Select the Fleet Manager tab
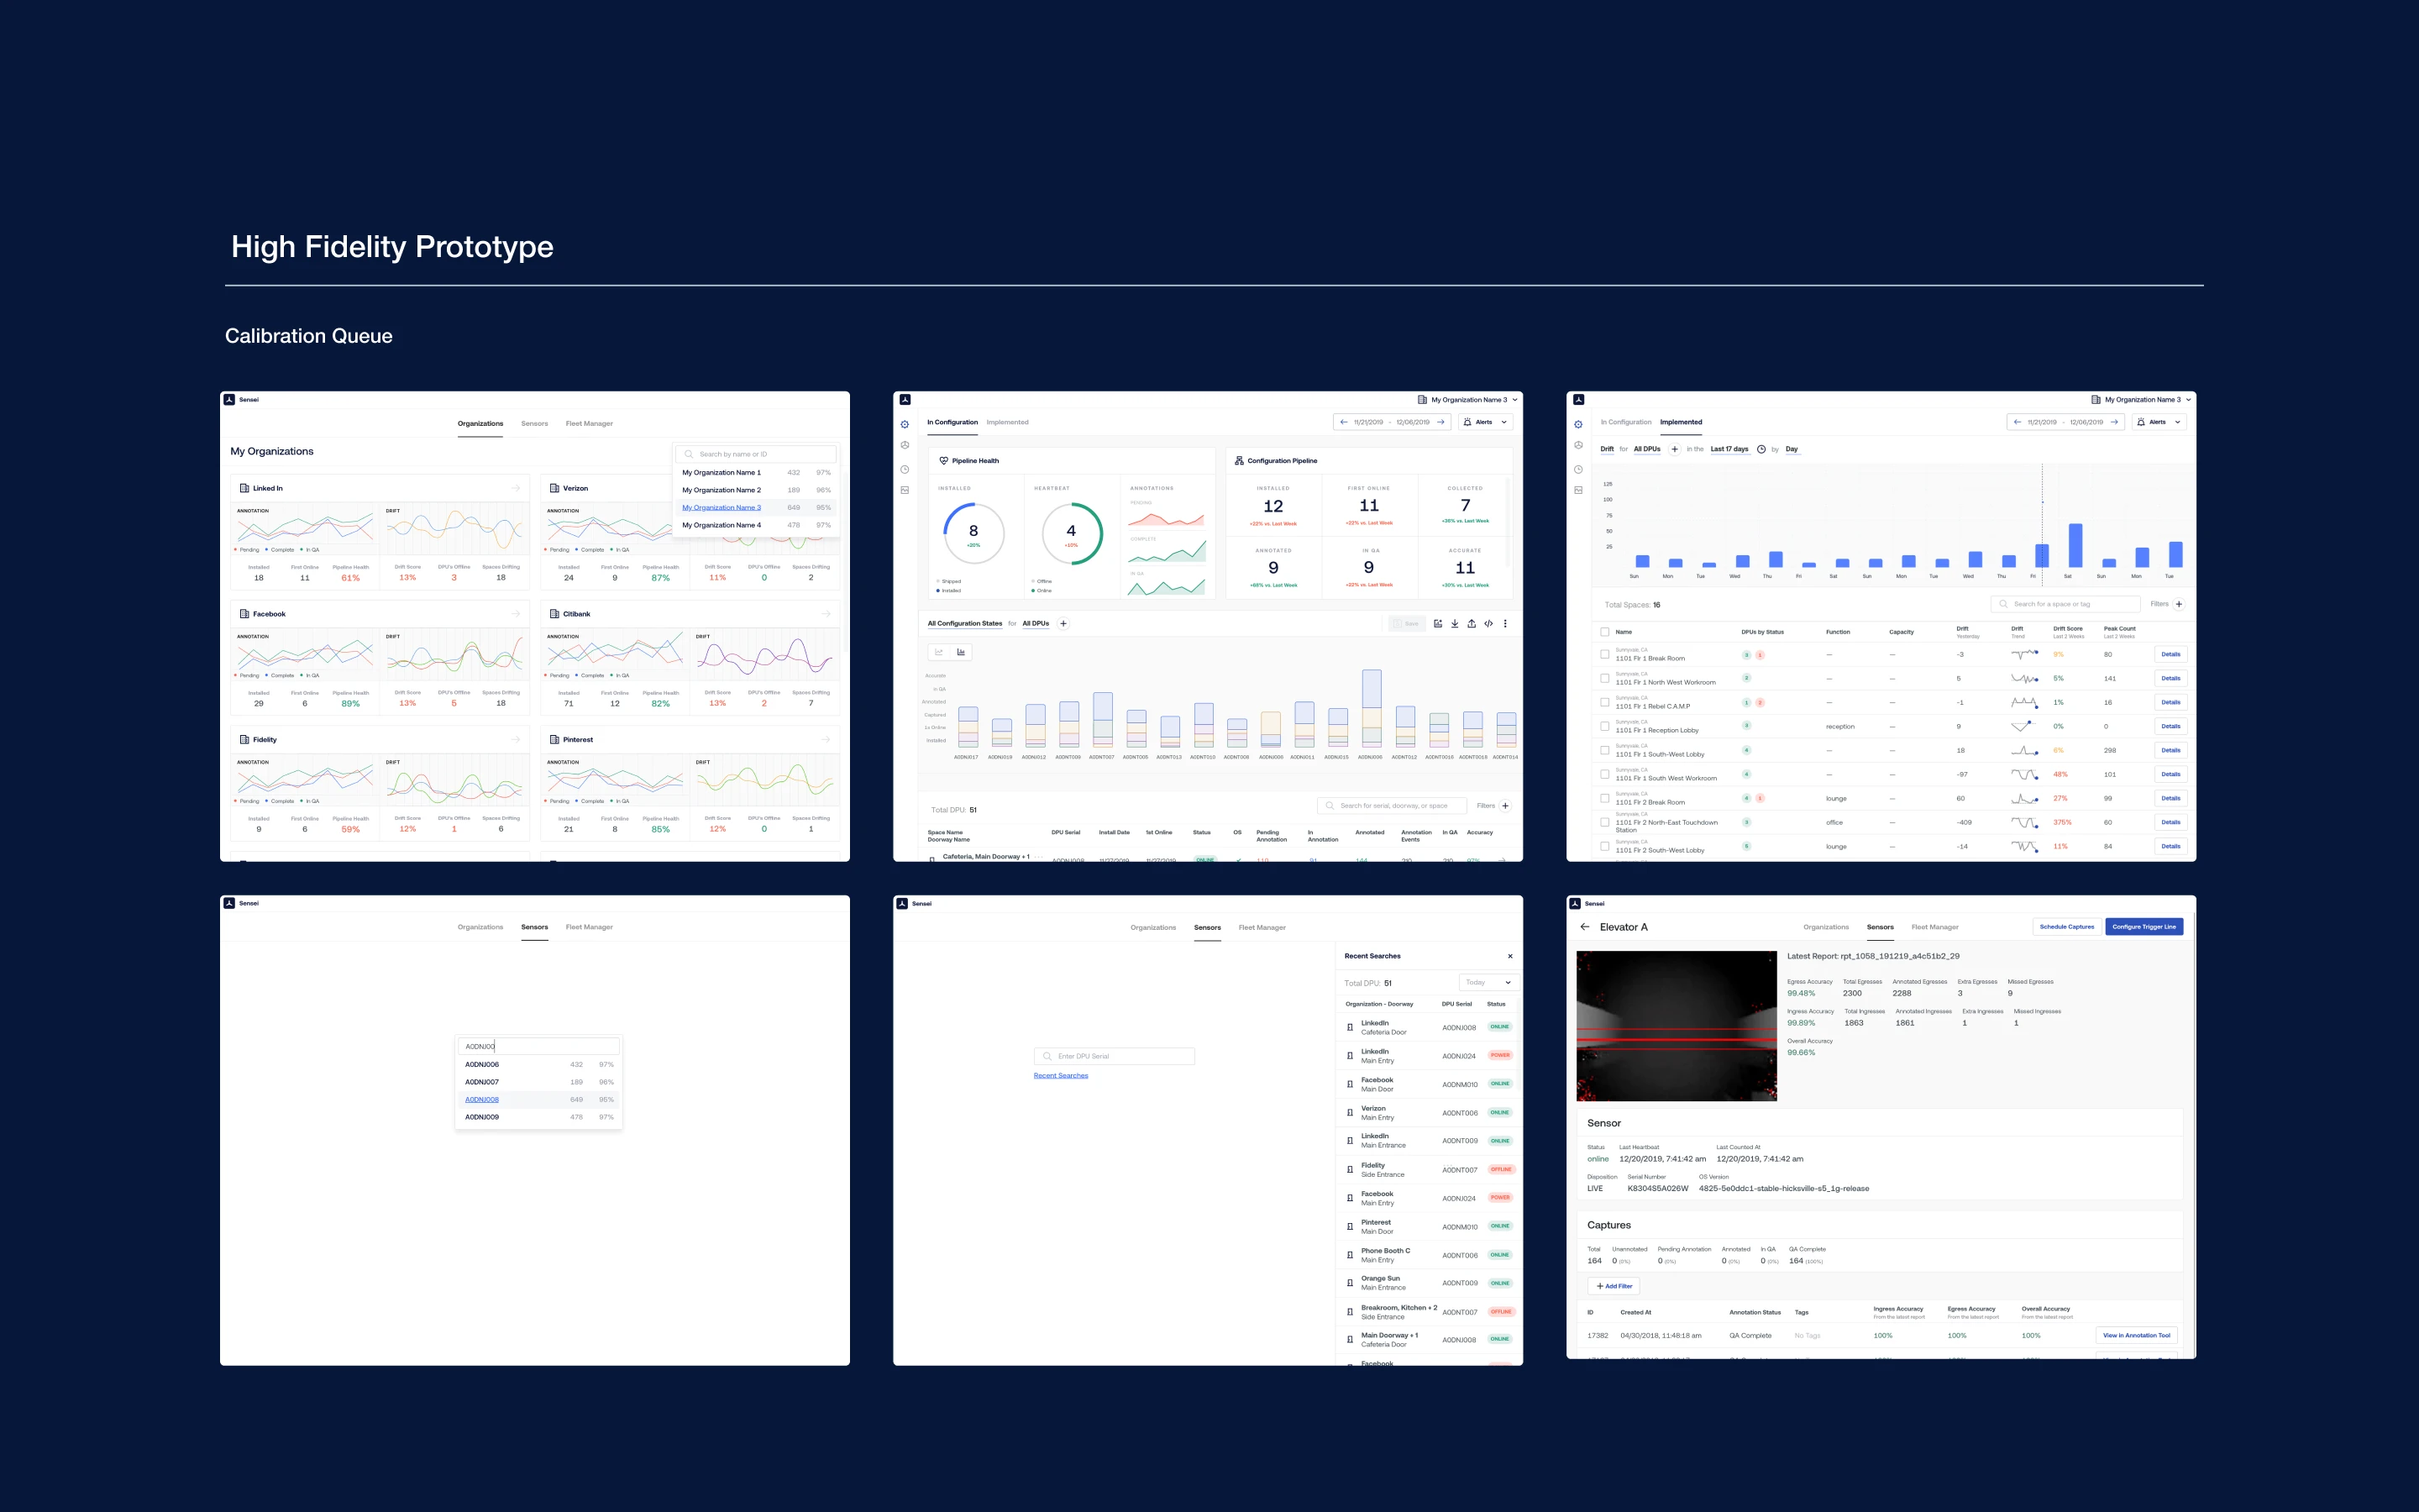 pyautogui.click(x=1934, y=927)
